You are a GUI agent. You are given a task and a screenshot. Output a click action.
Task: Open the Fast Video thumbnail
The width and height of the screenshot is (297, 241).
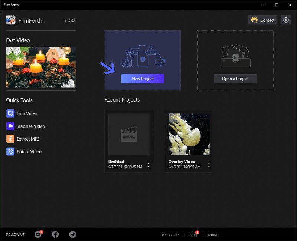pos(40,67)
